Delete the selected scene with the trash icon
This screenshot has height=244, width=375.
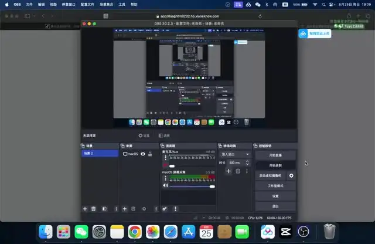[x=94, y=208]
